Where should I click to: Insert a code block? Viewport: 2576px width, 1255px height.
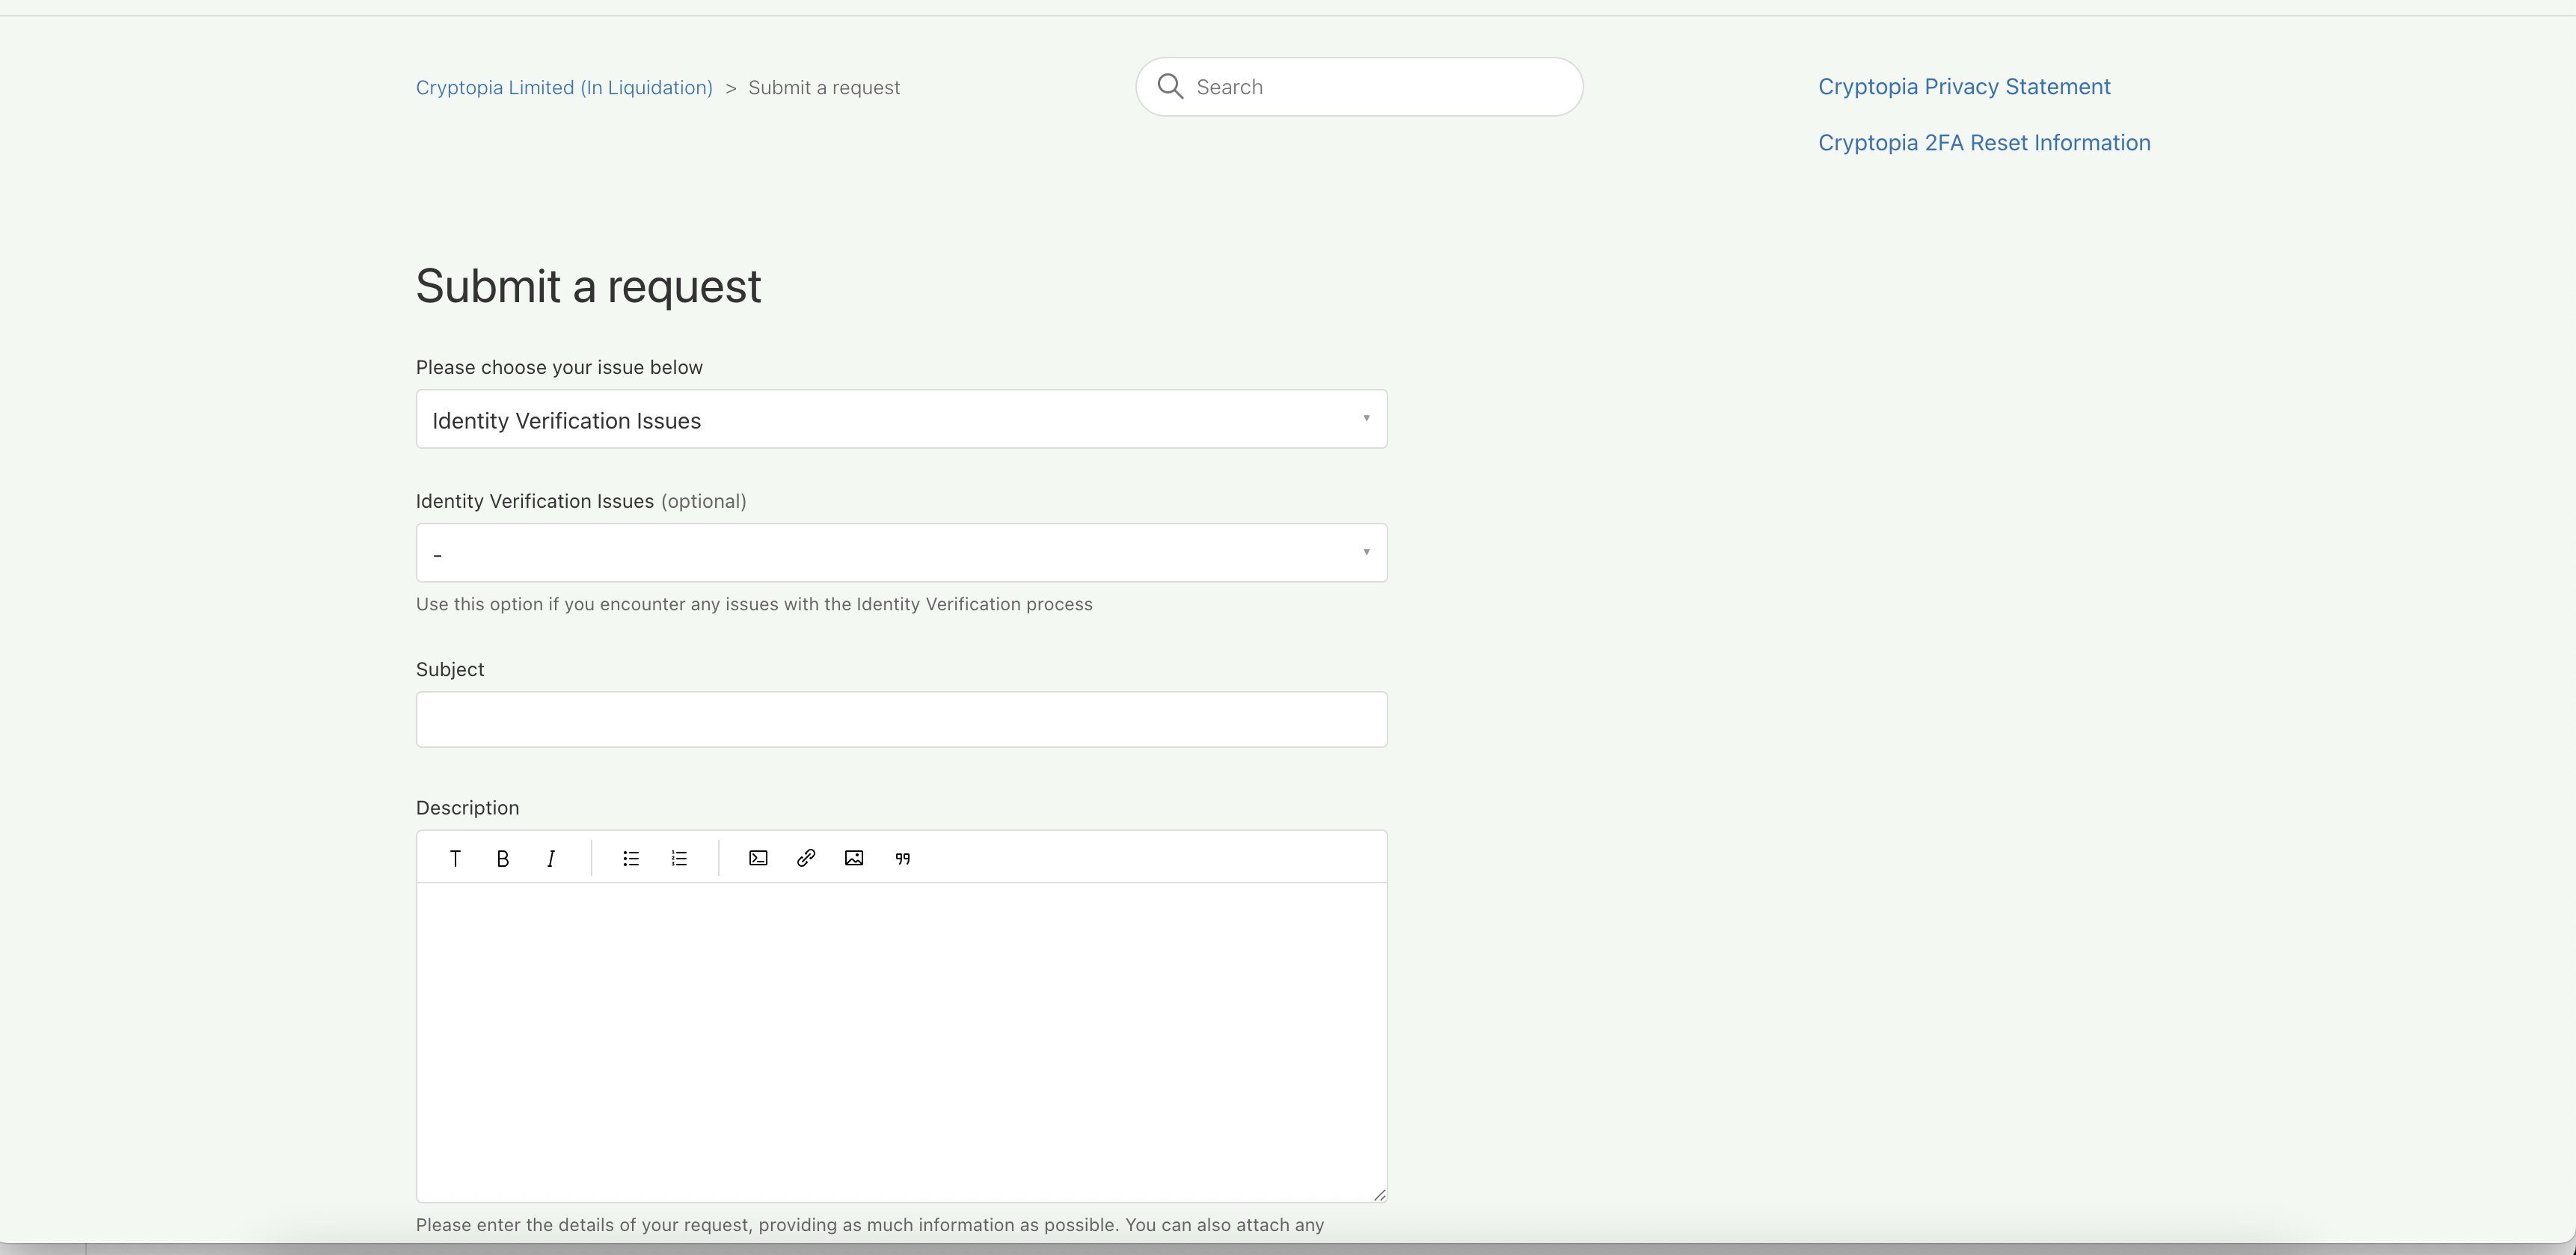click(x=758, y=858)
